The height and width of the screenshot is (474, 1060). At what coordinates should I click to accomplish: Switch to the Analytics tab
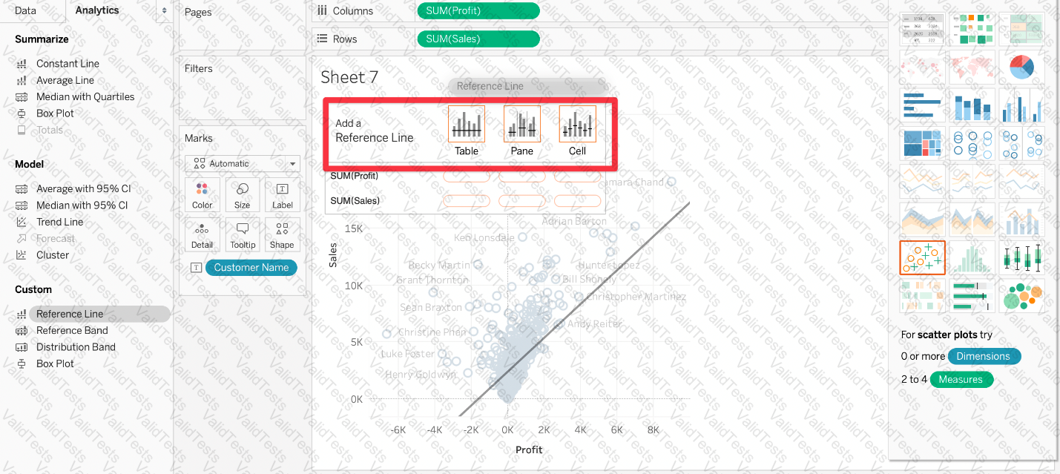[x=97, y=10]
